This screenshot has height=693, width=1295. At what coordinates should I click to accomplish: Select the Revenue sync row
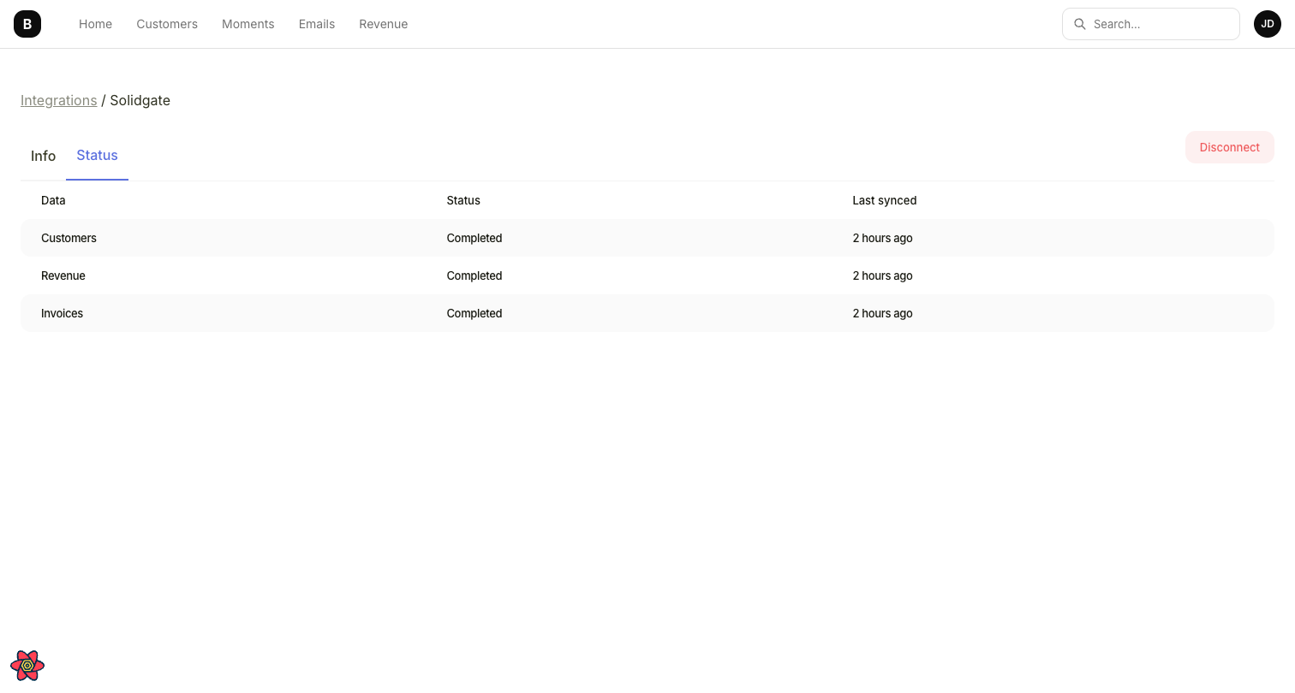tap(343, 275)
